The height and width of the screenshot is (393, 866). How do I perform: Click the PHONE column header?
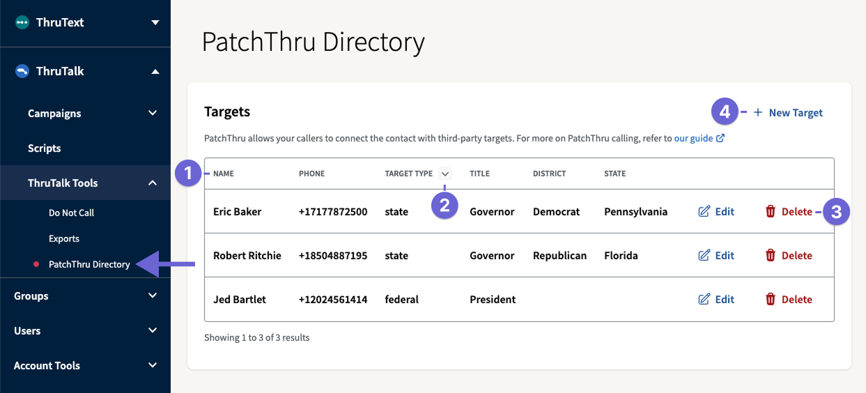311,174
